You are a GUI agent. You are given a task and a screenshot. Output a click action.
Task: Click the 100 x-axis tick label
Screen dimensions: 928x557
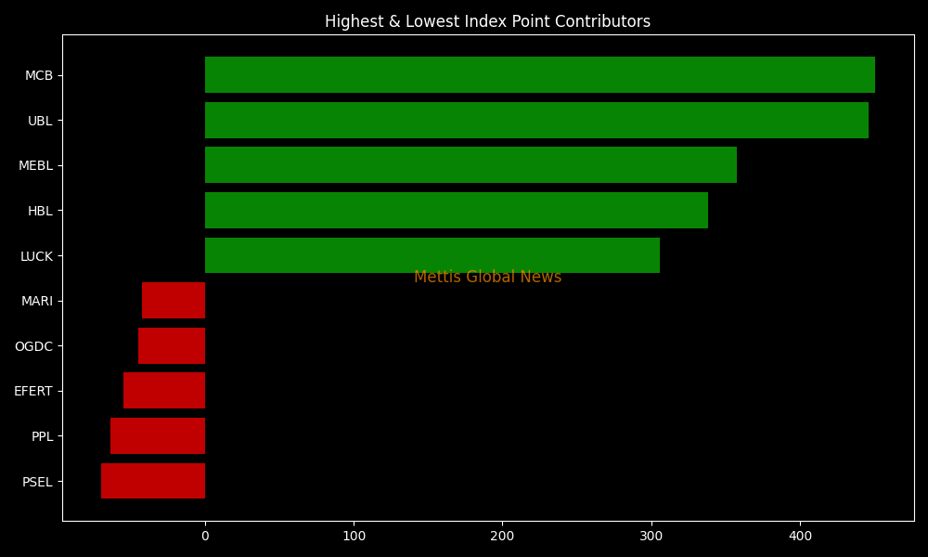click(354, 536)
